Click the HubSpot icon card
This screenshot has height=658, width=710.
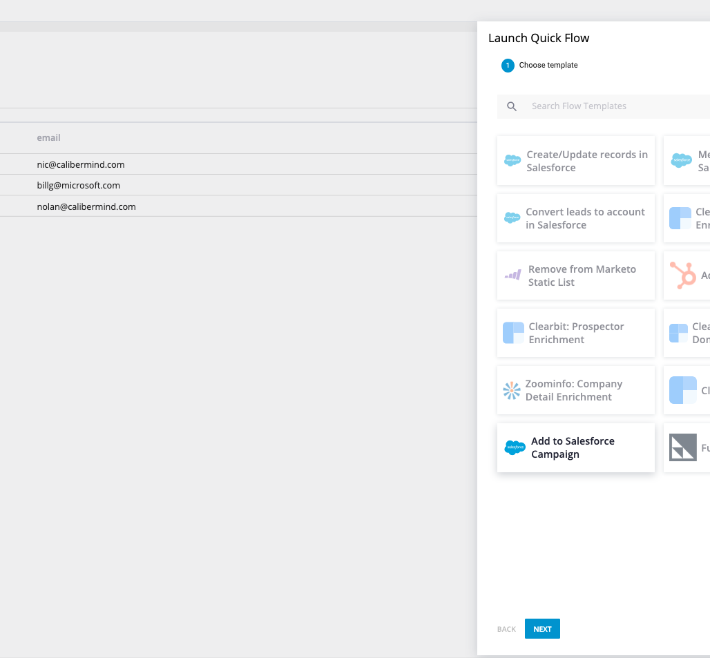click(687, 275)
